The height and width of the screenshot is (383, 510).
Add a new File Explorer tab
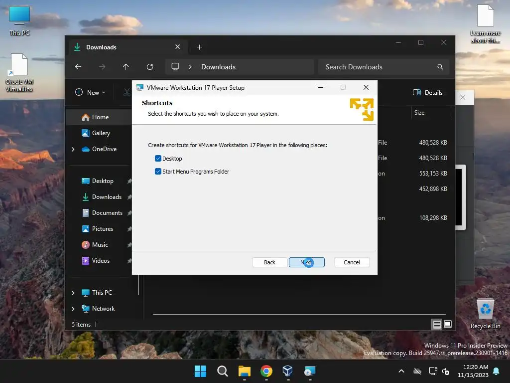[x=199, y=47]
